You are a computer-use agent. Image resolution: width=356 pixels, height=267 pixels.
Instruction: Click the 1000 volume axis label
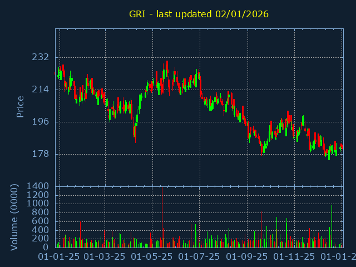coord(37,204)
